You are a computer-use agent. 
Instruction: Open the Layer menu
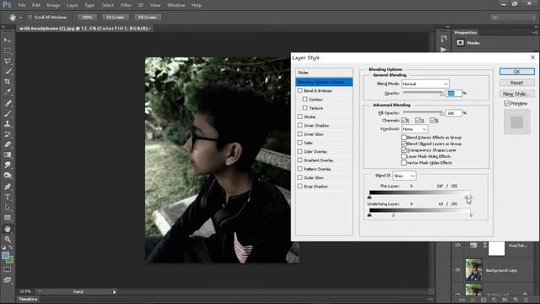click(72, 5)
